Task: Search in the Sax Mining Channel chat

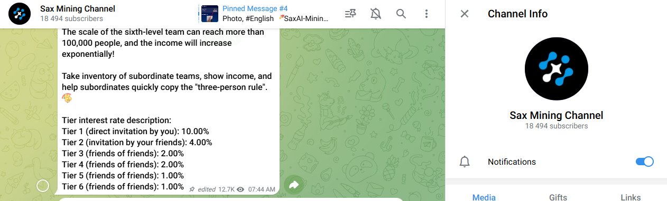Action: click(401, 14)
